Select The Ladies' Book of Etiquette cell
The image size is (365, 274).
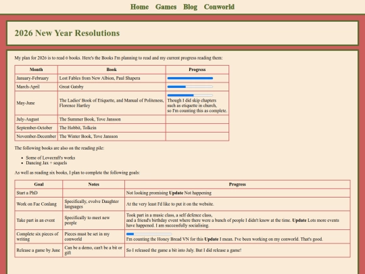(x=112, y=103)
